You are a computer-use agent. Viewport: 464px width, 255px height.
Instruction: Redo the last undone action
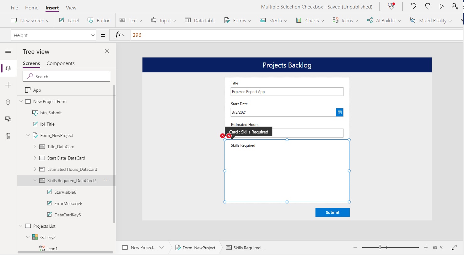click(x=428, y=6)
